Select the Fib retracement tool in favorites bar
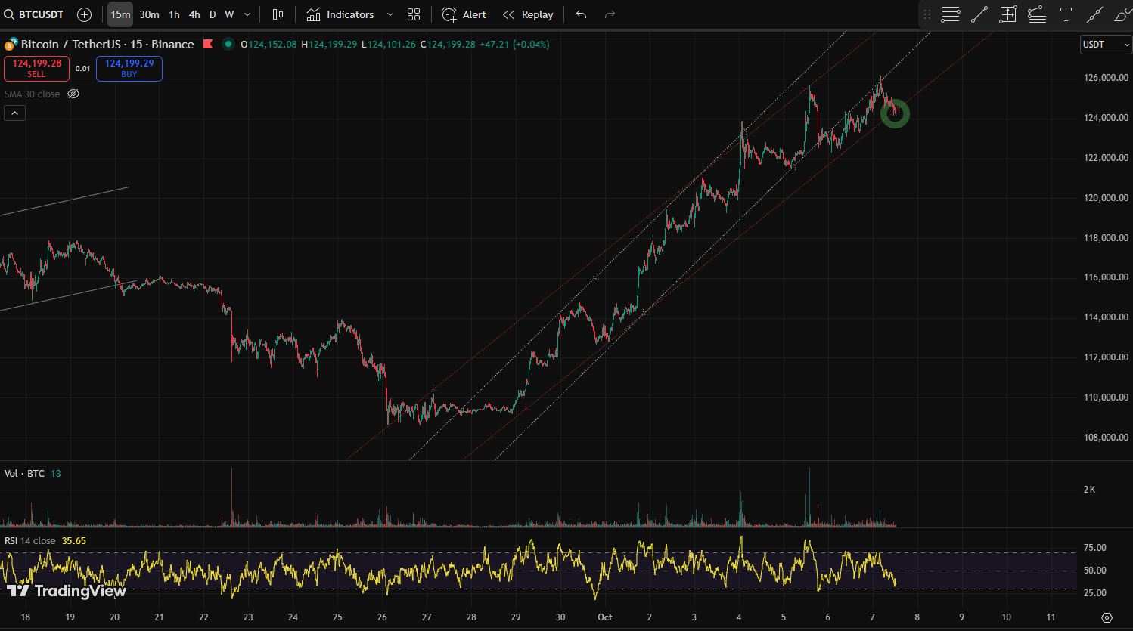The height and width of the screenshot is (631, 1133). point(951,14)
